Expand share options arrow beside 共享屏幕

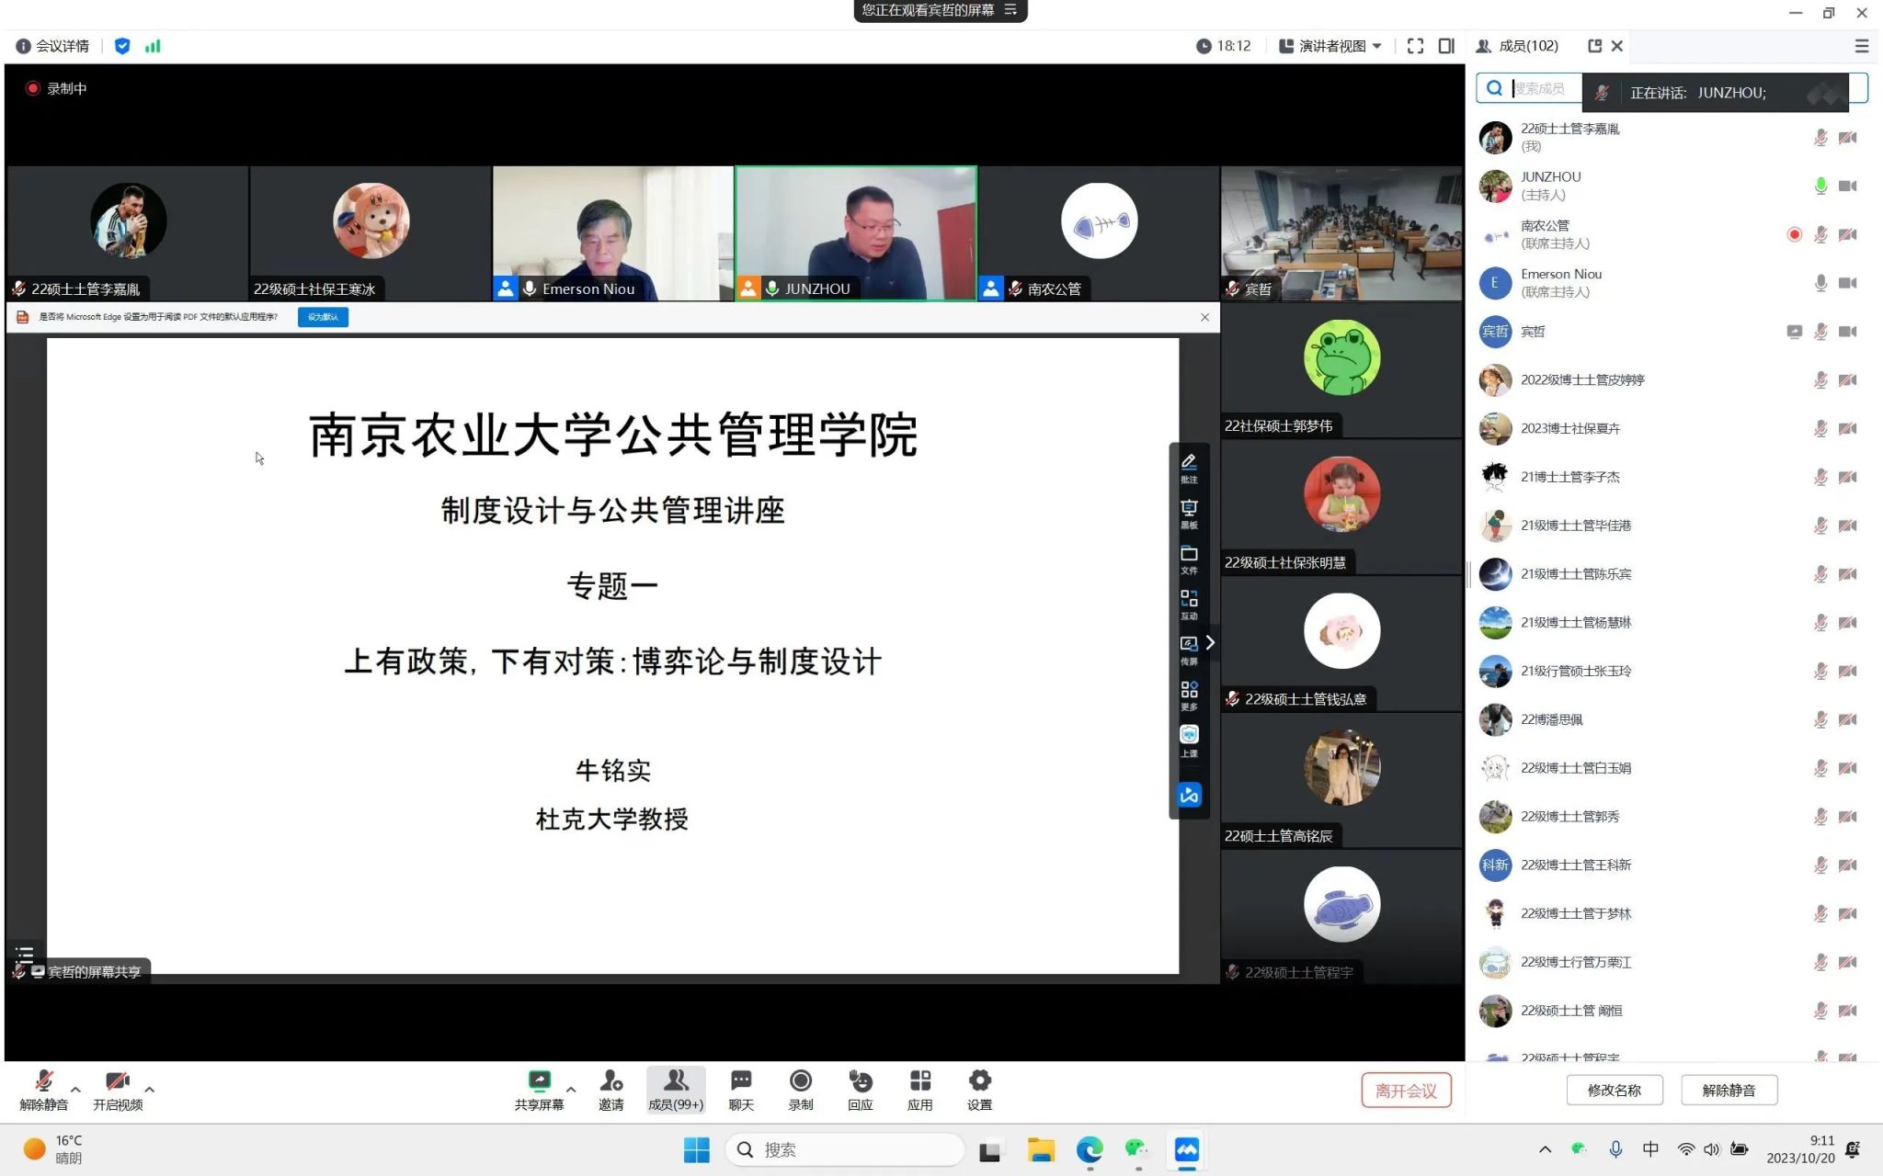click(x=571, y=1090)
